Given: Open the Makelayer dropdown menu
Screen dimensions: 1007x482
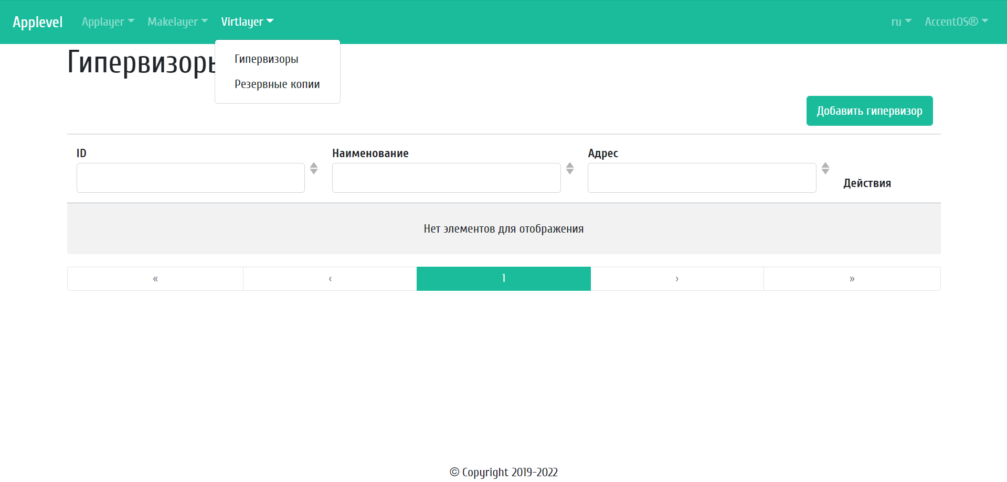Looking at the screenshot, I should pyautogui.click(x=177, y=21).
